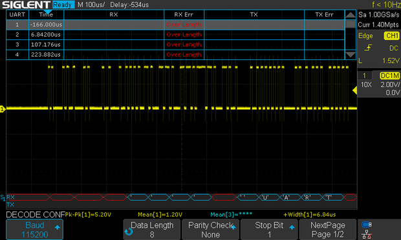Viewport: 401px width, 240px height.
Task: Open the Stop Bit 1 menu
Action: [x=269, y=230]
